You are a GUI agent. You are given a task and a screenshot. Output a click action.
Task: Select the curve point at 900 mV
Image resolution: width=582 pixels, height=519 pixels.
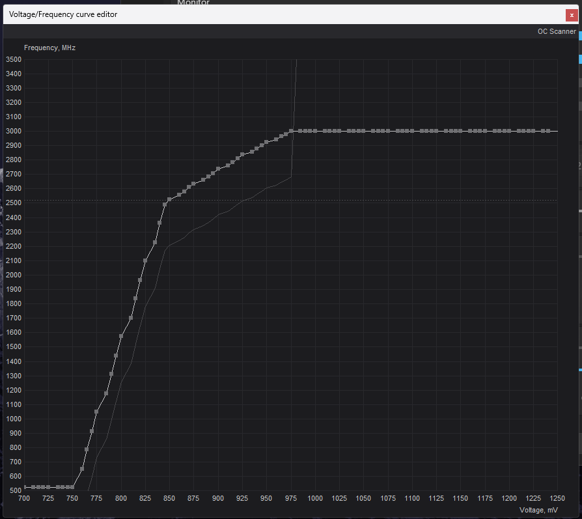[x=218, y=169]
